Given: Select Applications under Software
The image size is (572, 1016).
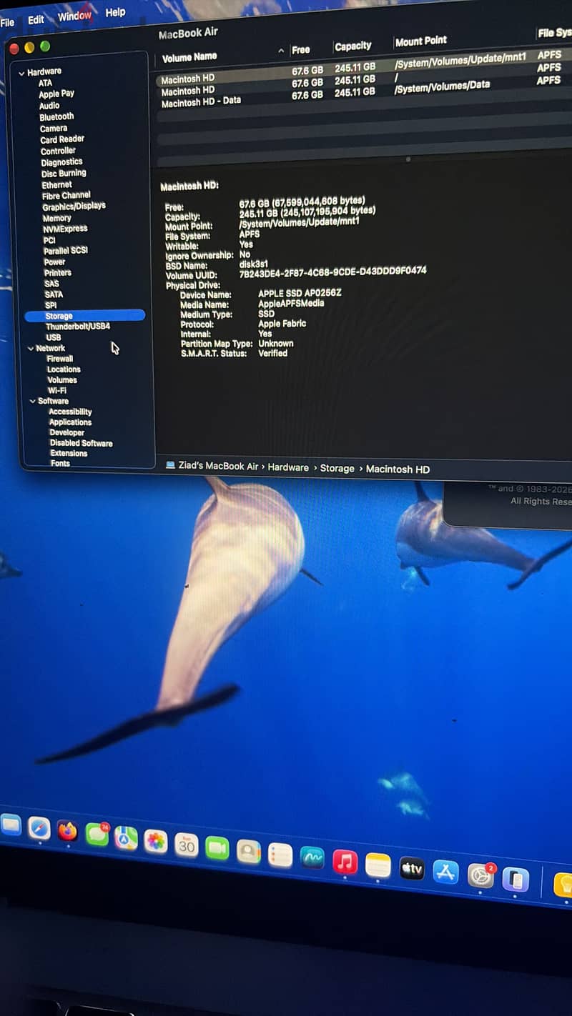Looking at the screenshot, I should tap(70, 422).
